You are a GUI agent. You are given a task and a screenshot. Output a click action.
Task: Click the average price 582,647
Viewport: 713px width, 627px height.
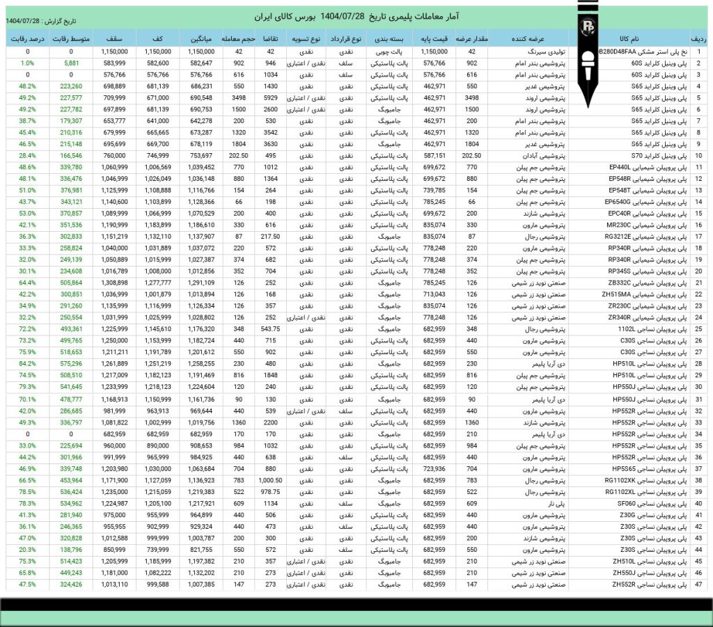click(x=201, y=63)
